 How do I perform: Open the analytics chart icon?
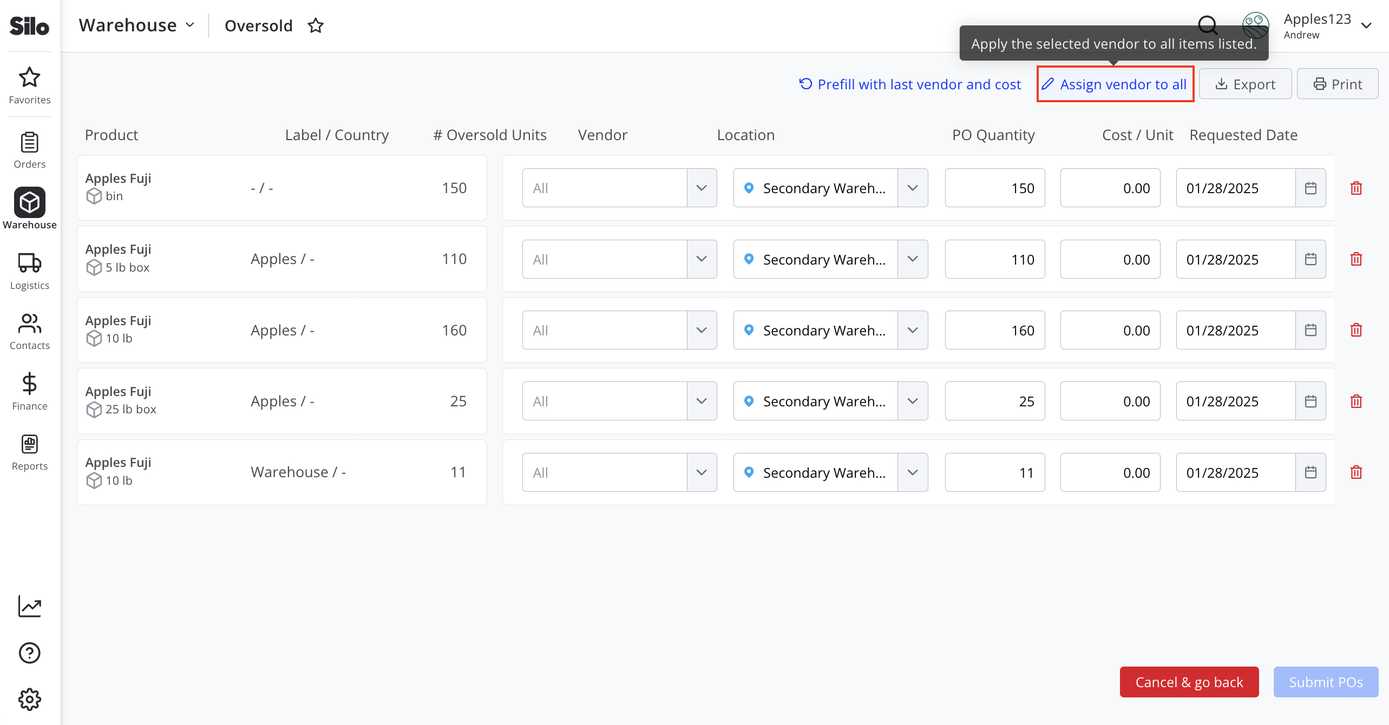[29, 606]
